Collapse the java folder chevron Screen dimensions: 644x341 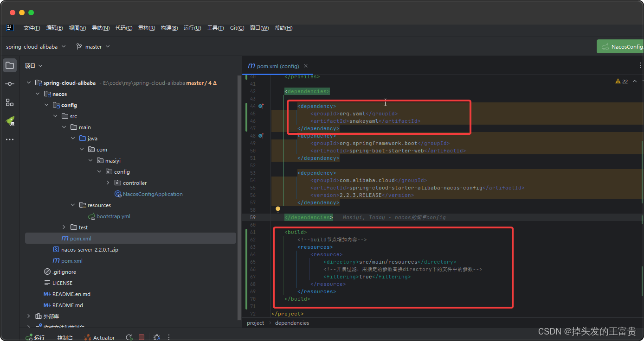pos(73,139)
